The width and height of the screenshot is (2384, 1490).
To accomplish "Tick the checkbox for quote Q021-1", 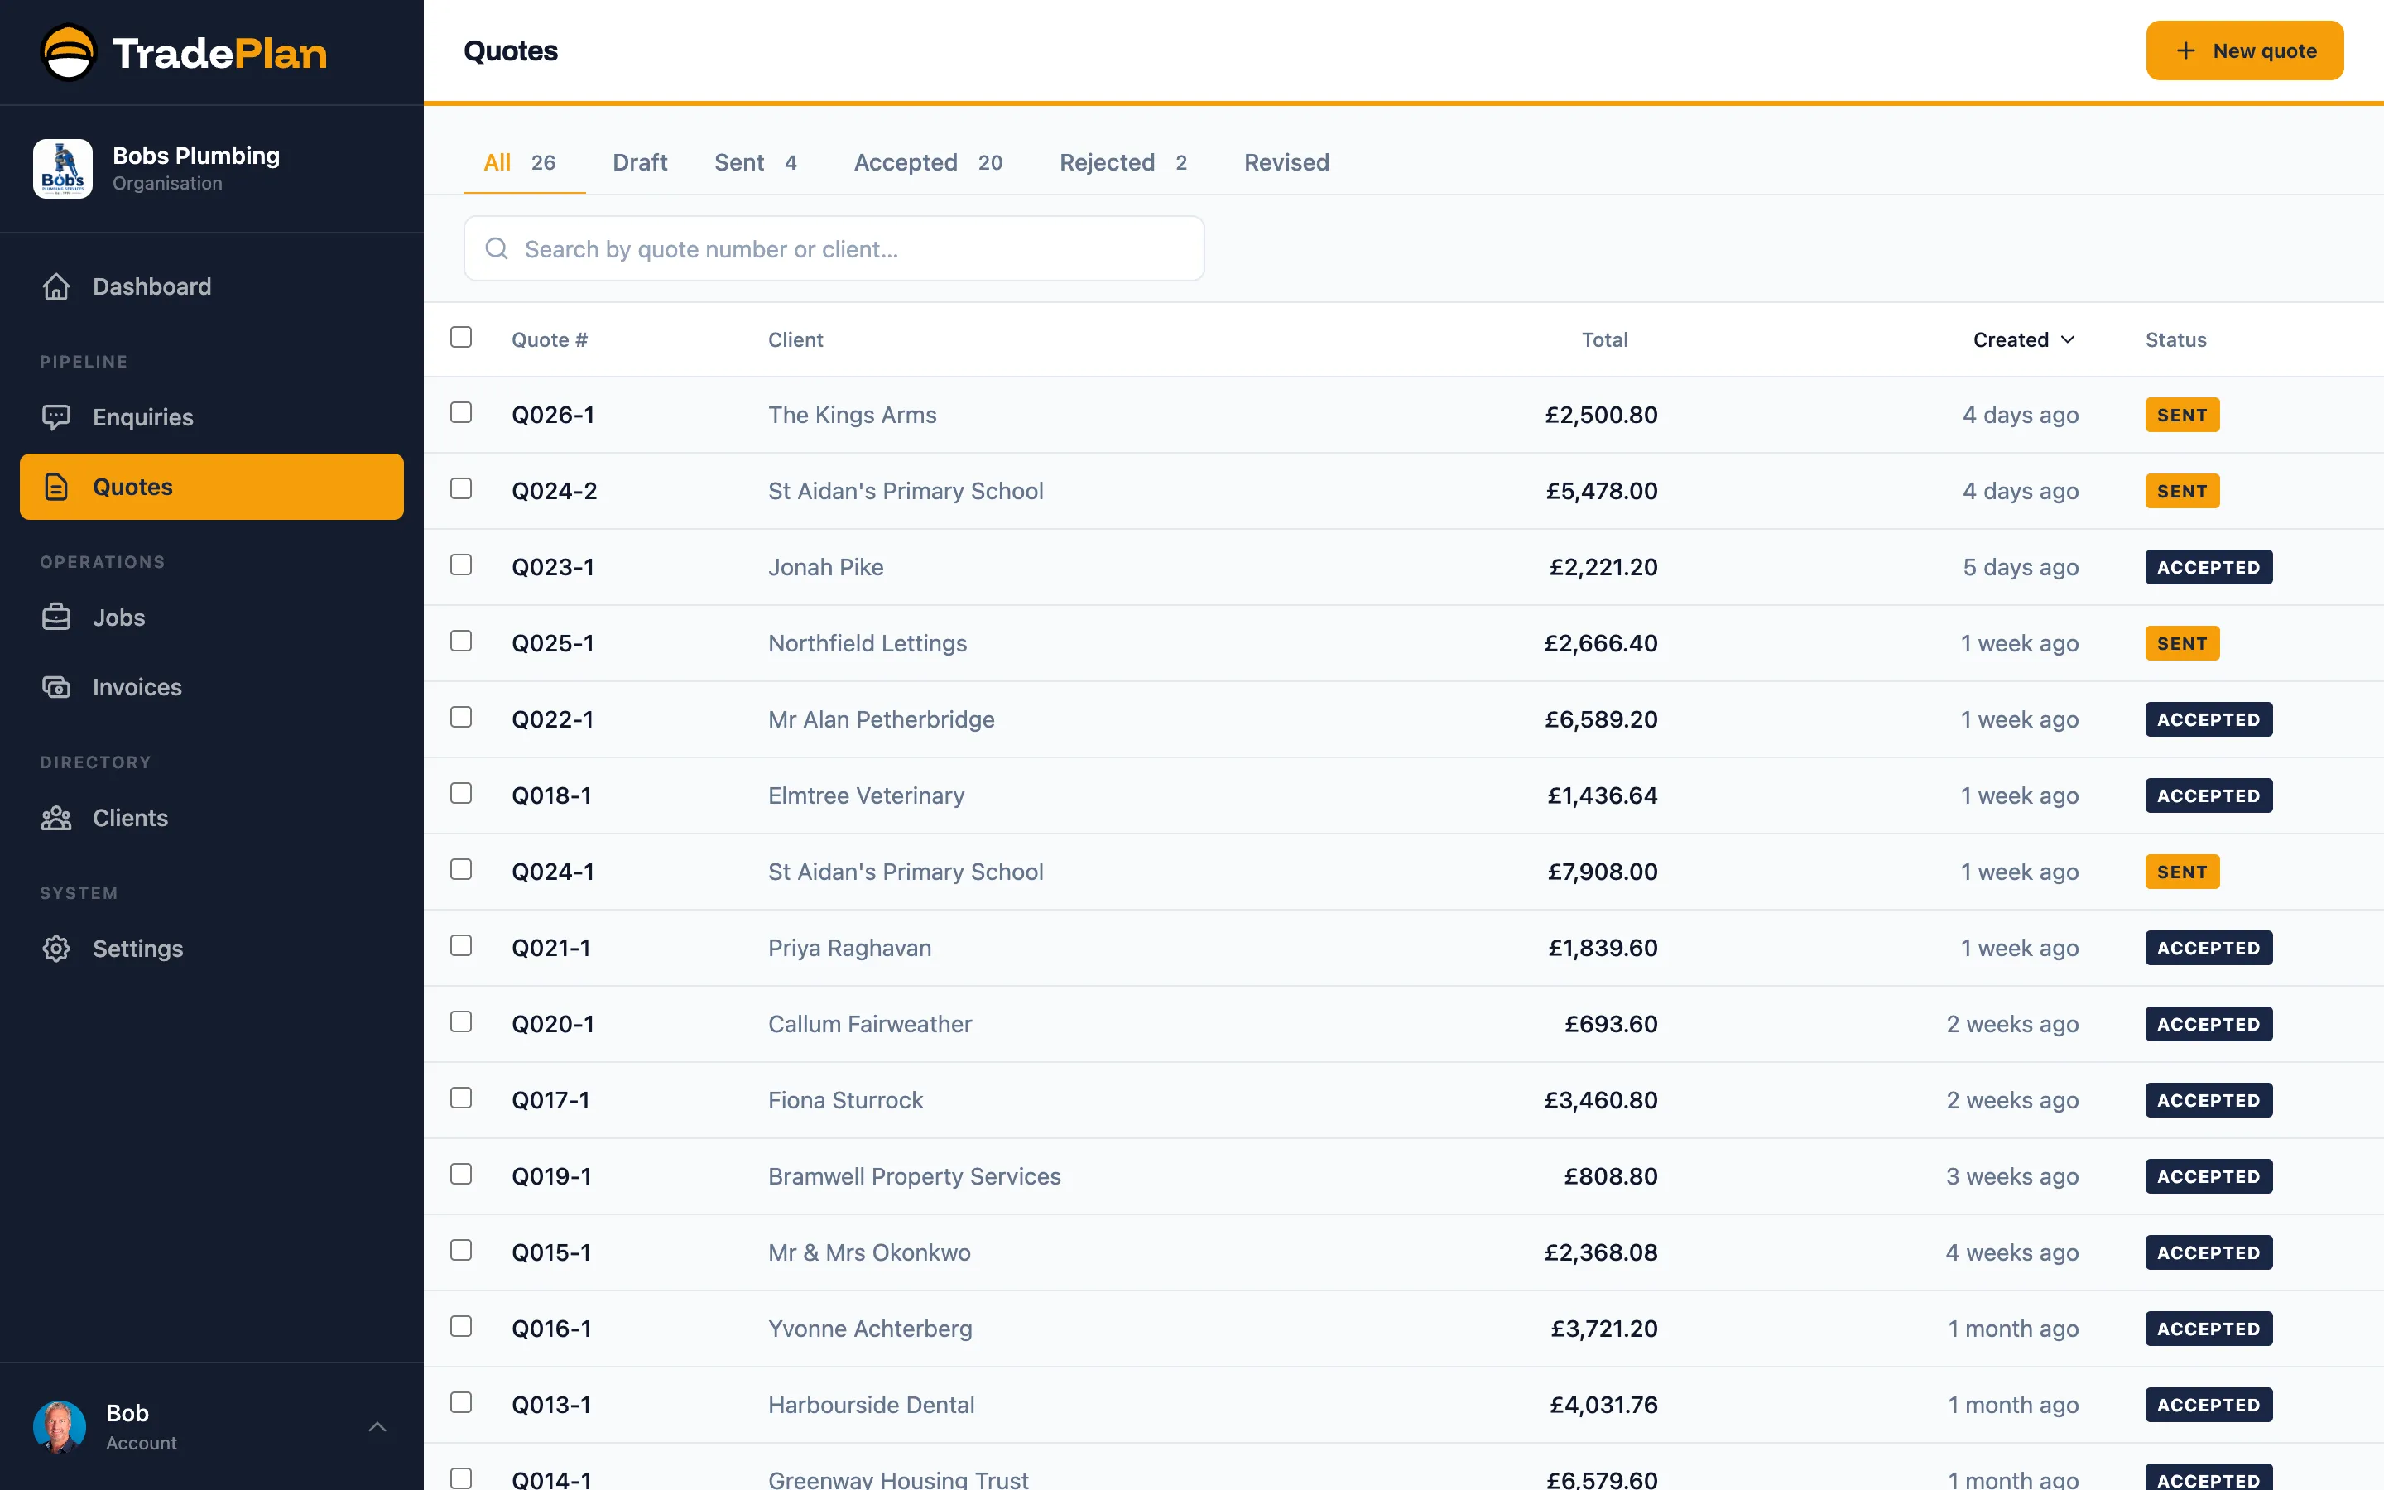I will (x=461, y=946).
